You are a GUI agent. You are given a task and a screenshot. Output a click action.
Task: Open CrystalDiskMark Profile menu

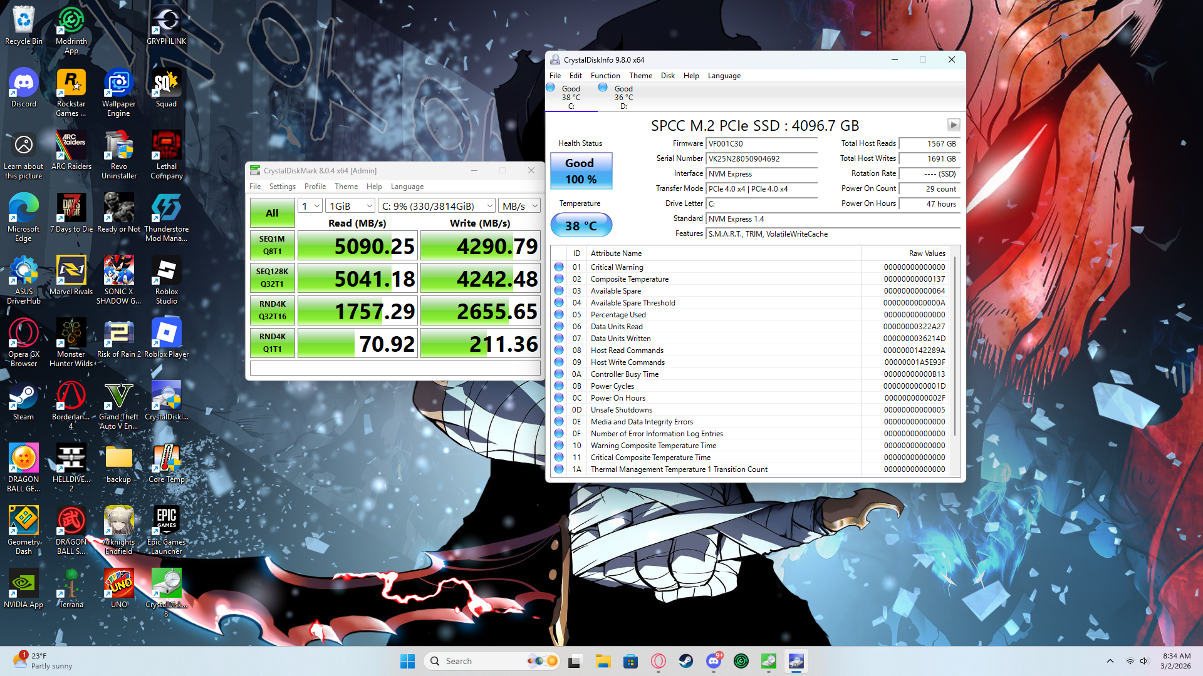pyautogui.click(x=315, y=187)
